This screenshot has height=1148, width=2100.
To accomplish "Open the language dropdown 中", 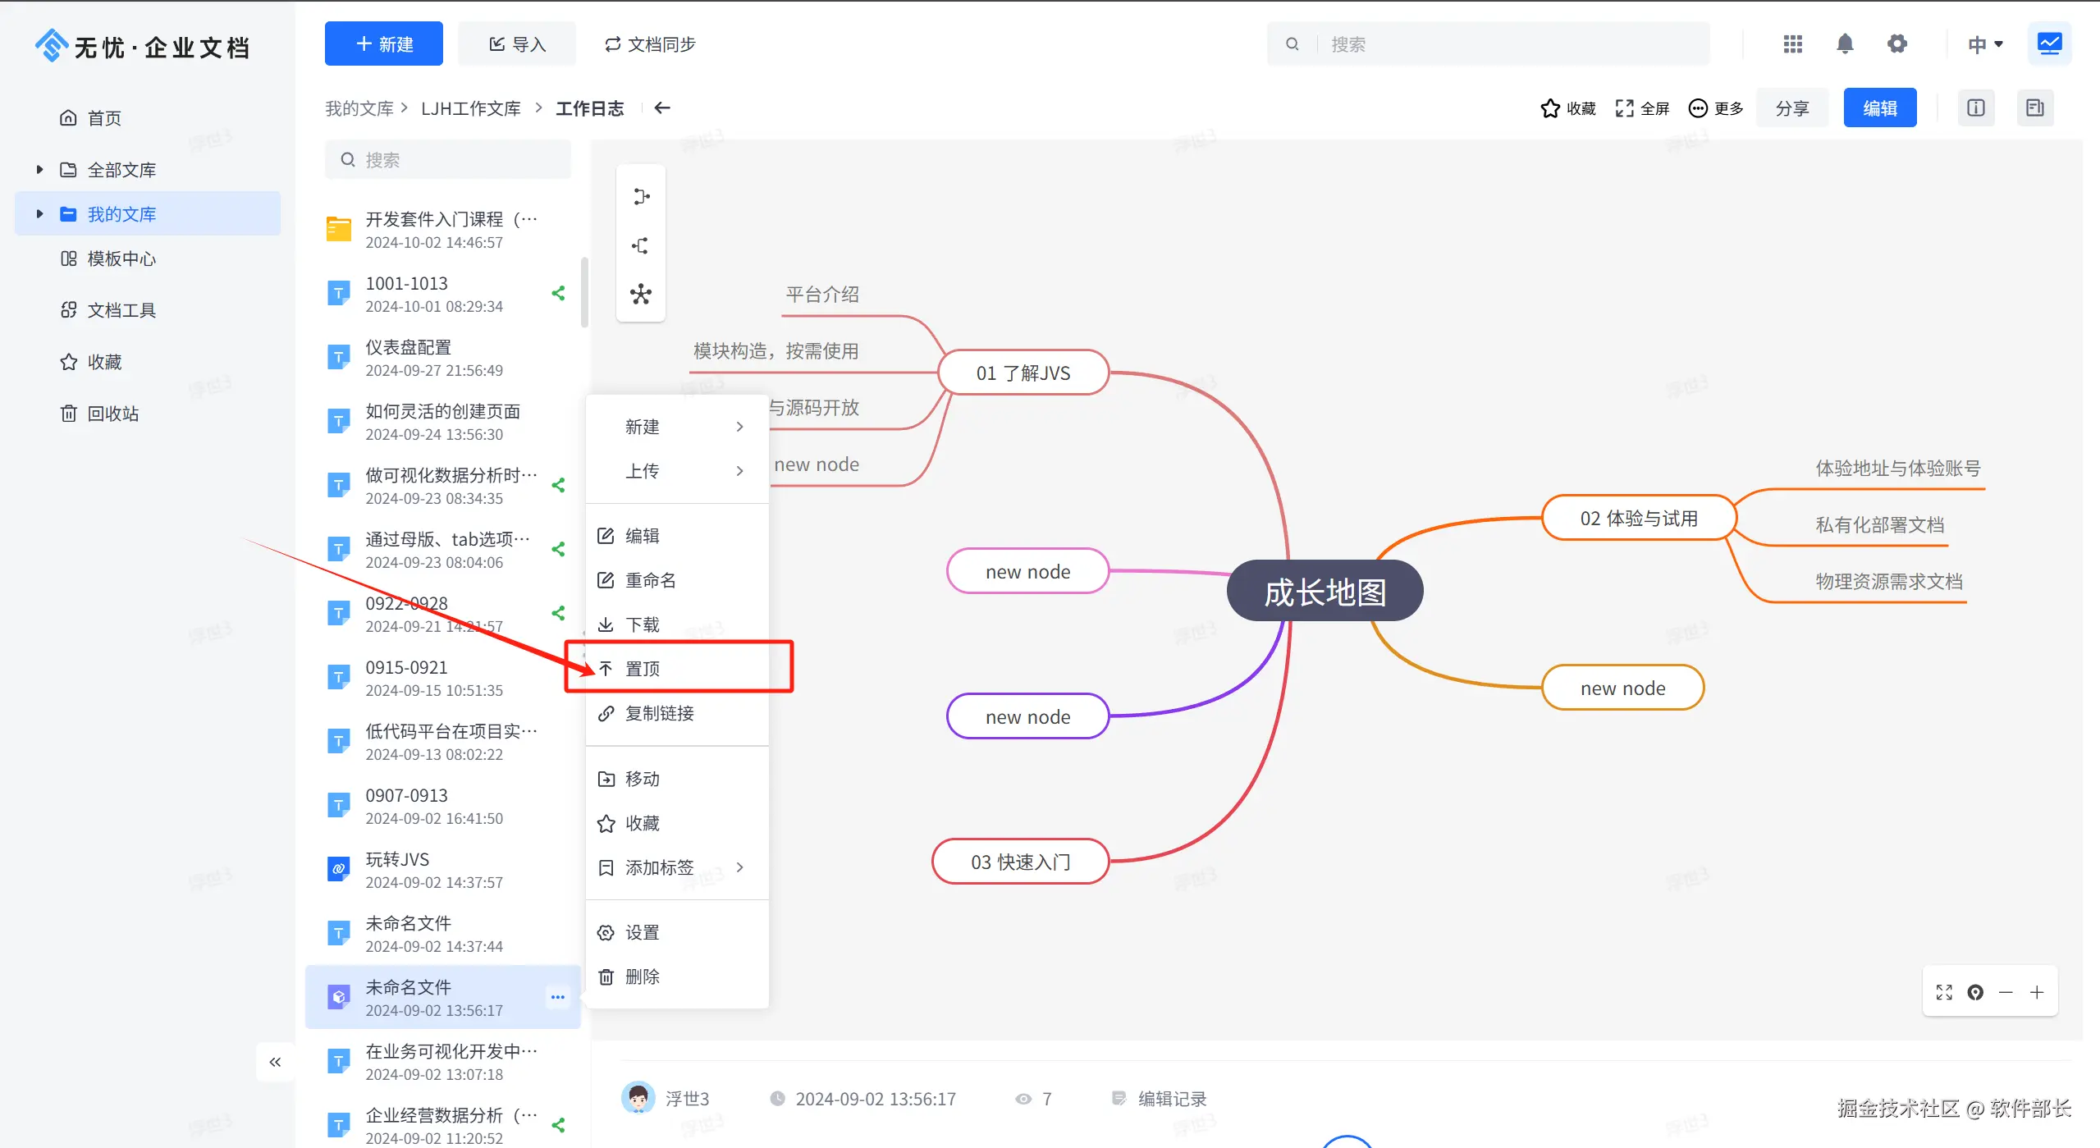I will [1985, 44].
